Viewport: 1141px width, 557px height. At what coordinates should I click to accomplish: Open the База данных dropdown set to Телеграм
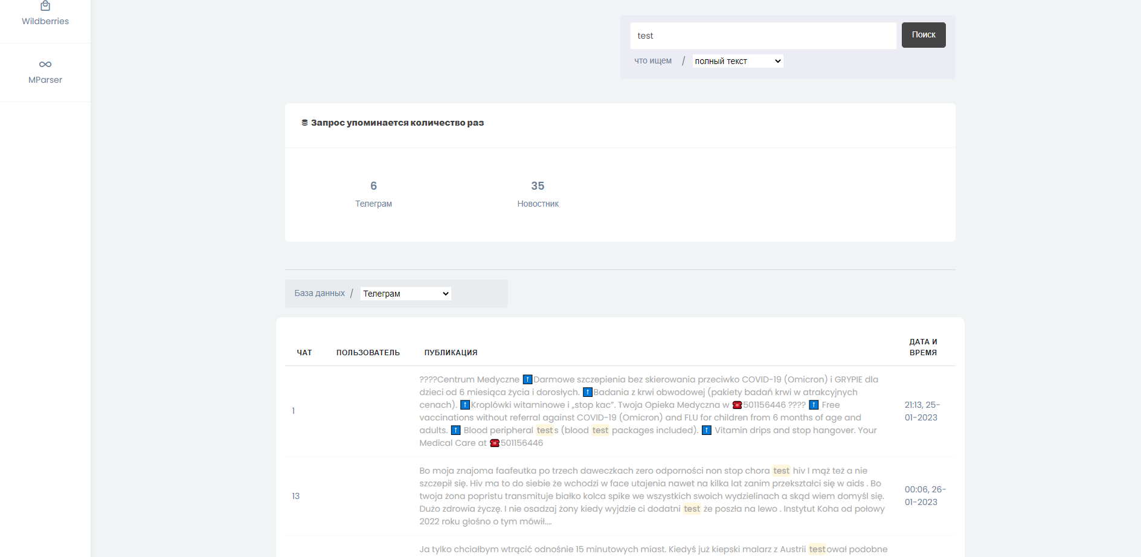406,294
